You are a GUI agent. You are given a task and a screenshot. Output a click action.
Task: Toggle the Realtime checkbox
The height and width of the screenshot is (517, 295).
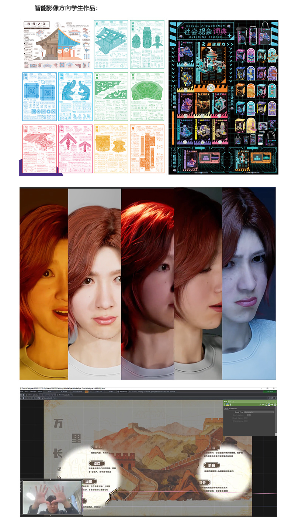click(x=118, y=391)
